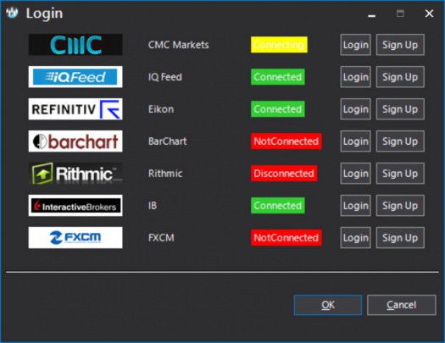445x343 pixels.
Task: Click the IQFeed logo image
Action: point(75,77)
